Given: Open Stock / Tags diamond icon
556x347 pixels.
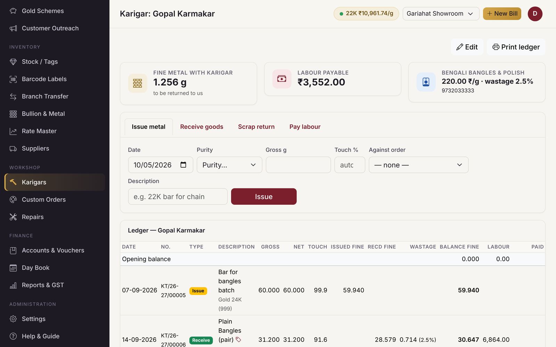Looking at the screenshot, I should click(x=13, y=62).
